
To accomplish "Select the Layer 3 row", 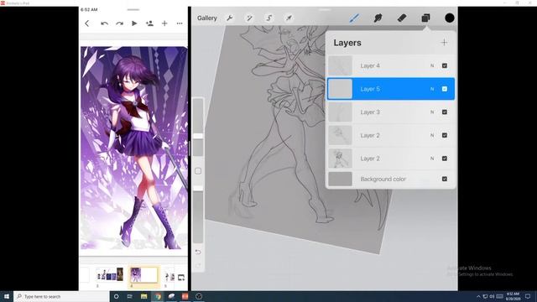I will [x=391, y=112].
